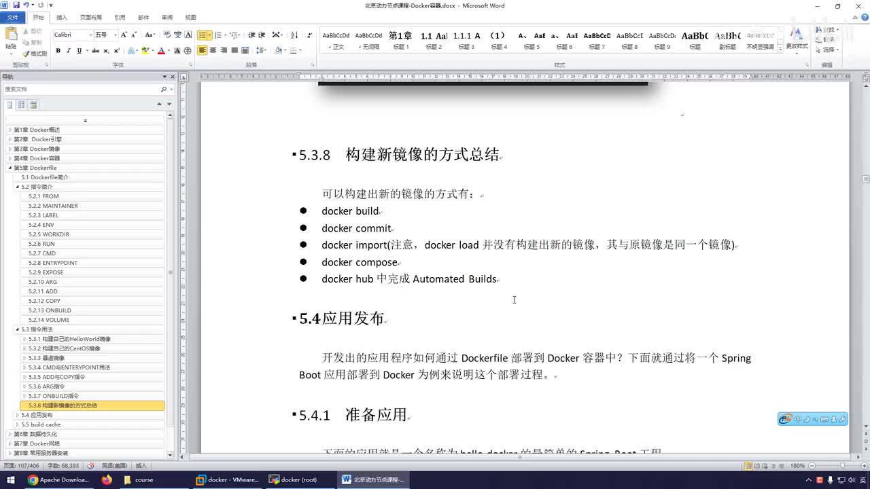870x489 pixels.
Task: Jump to previous heading in navigation pane
Action: click(x=159, y=105)
